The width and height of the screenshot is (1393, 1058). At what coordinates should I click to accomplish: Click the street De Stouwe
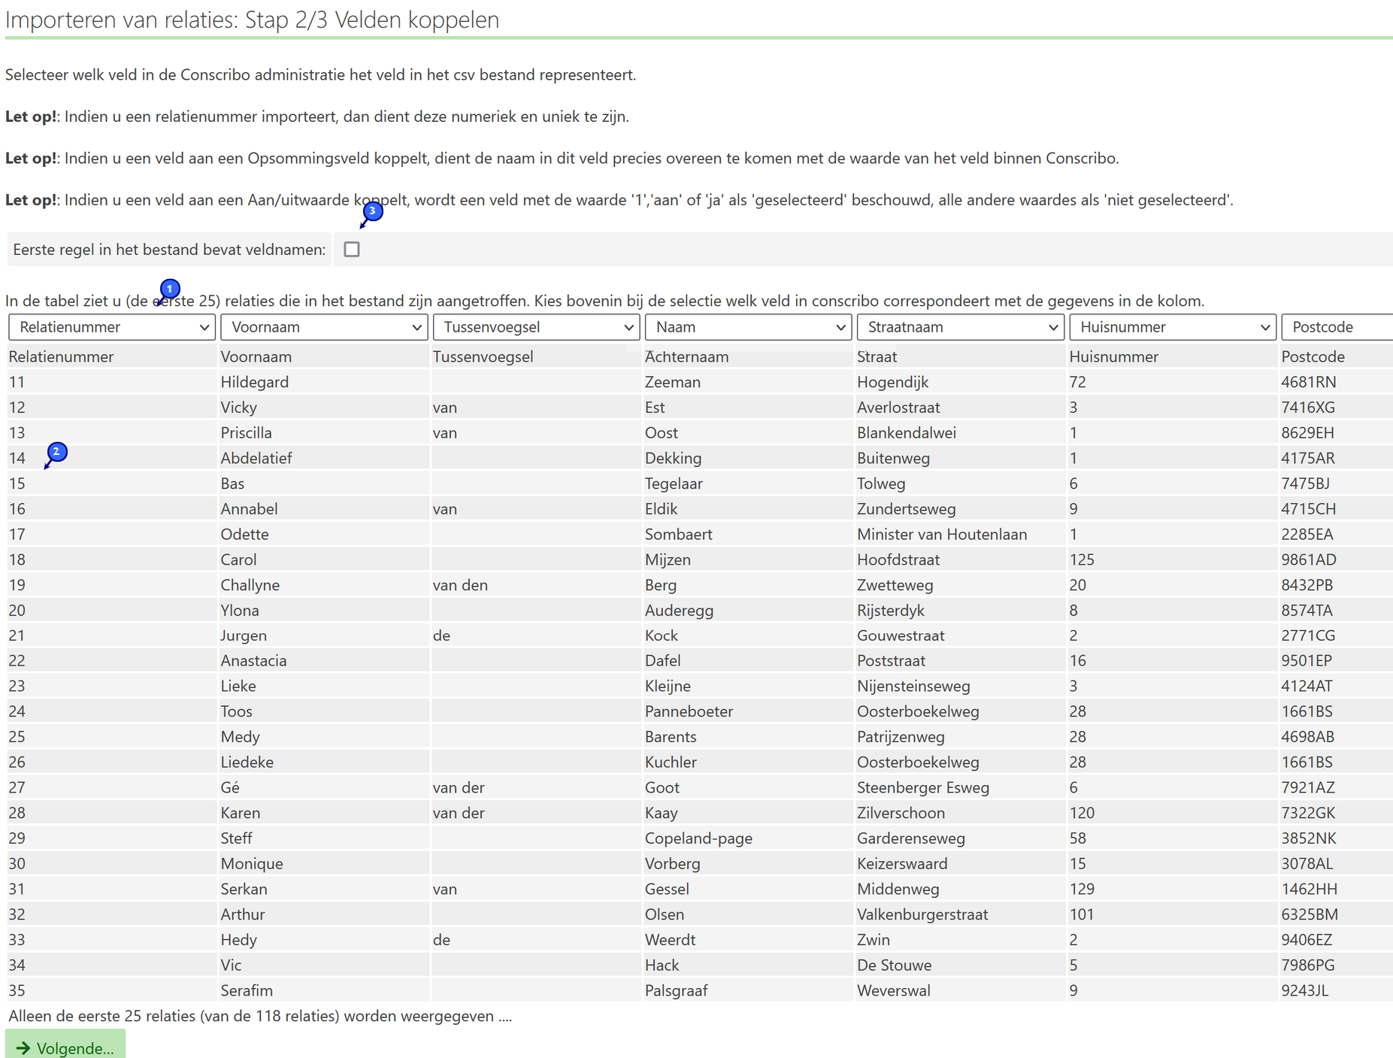894,965
